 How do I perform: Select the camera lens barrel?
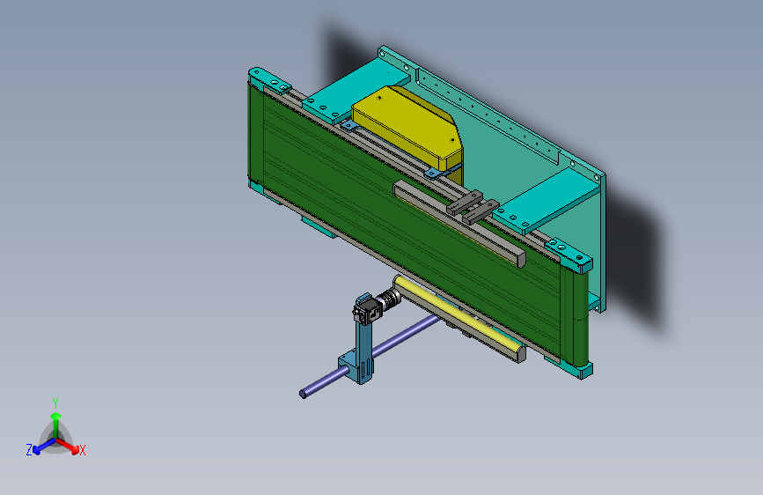[390, 299]
